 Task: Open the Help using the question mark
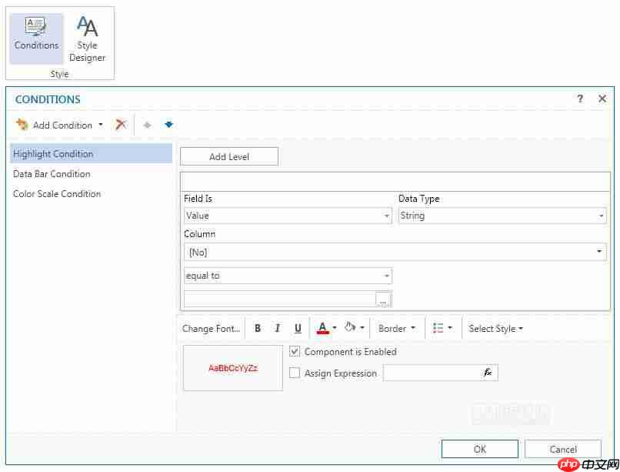(579, 99)
